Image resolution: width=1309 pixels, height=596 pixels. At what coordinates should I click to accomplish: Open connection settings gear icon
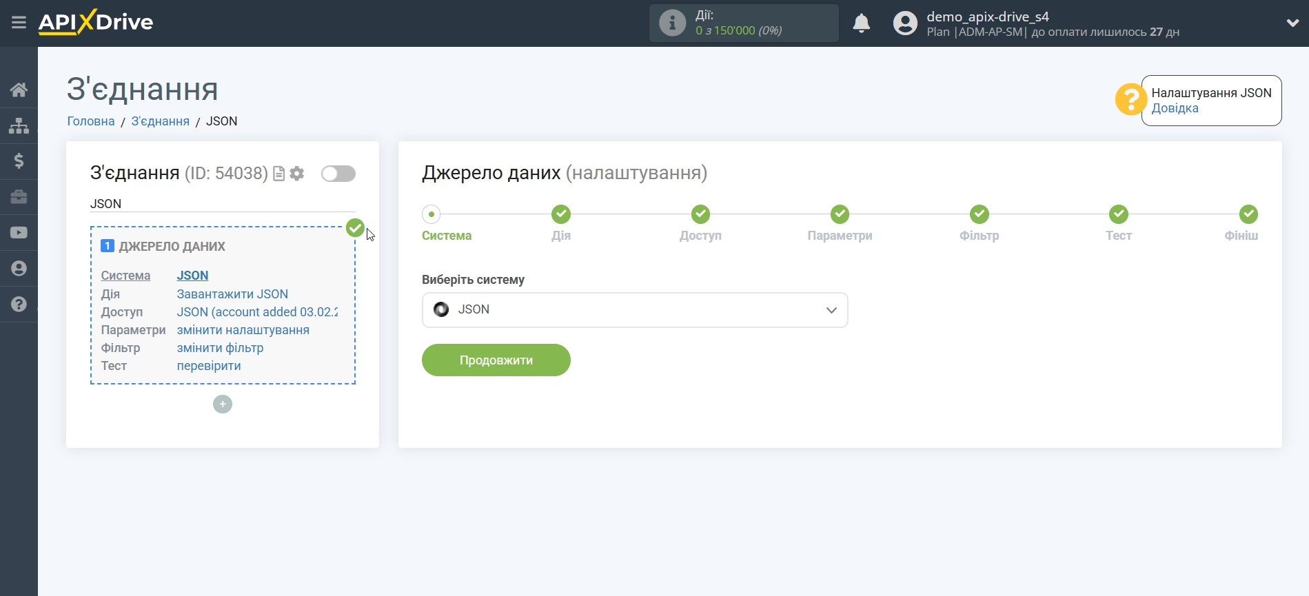(297, 174)
